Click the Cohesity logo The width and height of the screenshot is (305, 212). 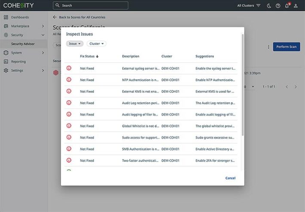click(18, 6)
